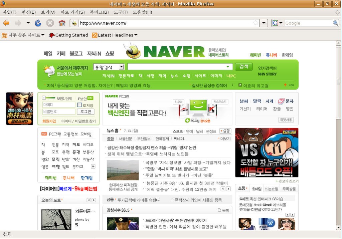
Task: Click the Stop loading icon
Action: click(50, 23)
